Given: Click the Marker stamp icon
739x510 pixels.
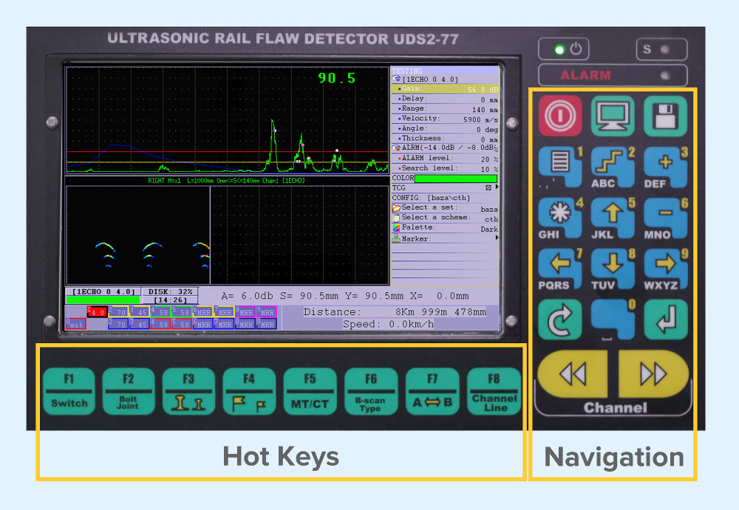Looking at the screenshot, I should (396, 238).
